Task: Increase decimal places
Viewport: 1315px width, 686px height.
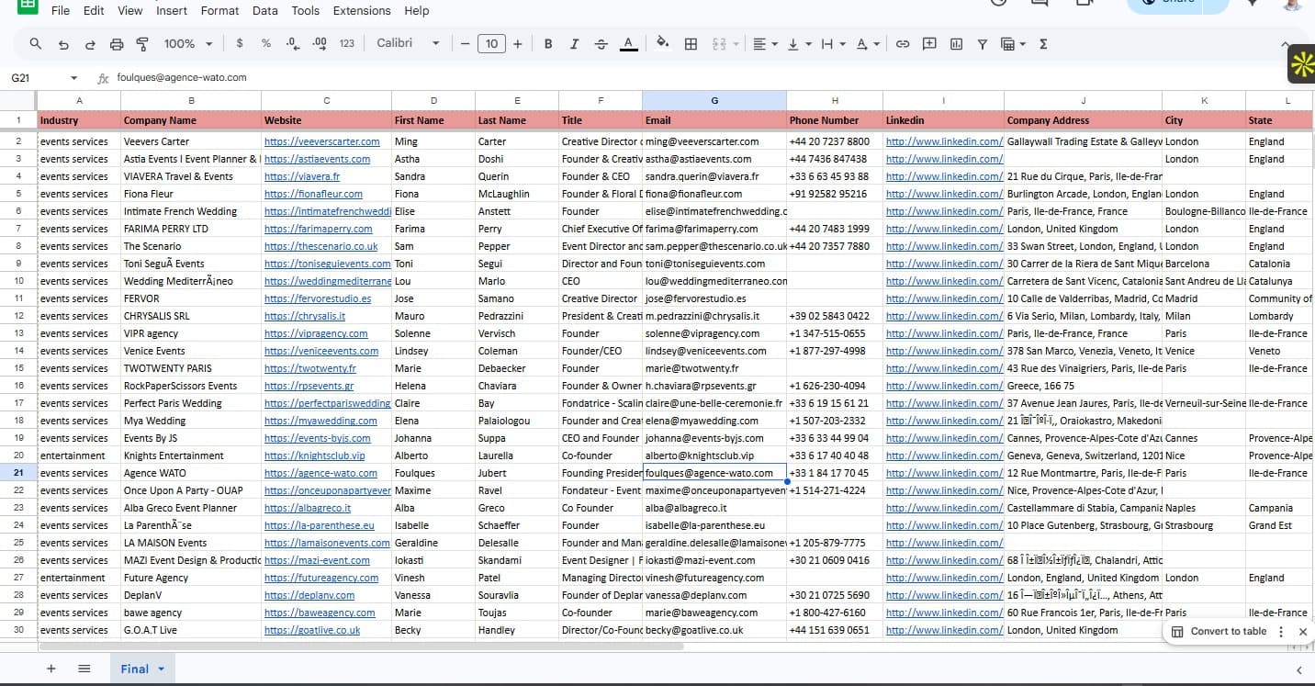Action: [x=320, y=43]
